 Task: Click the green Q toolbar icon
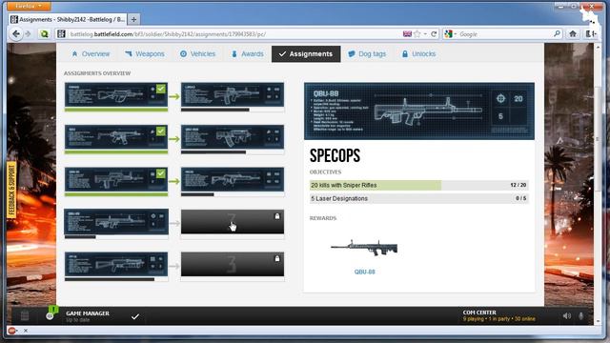tap(45, 34)
